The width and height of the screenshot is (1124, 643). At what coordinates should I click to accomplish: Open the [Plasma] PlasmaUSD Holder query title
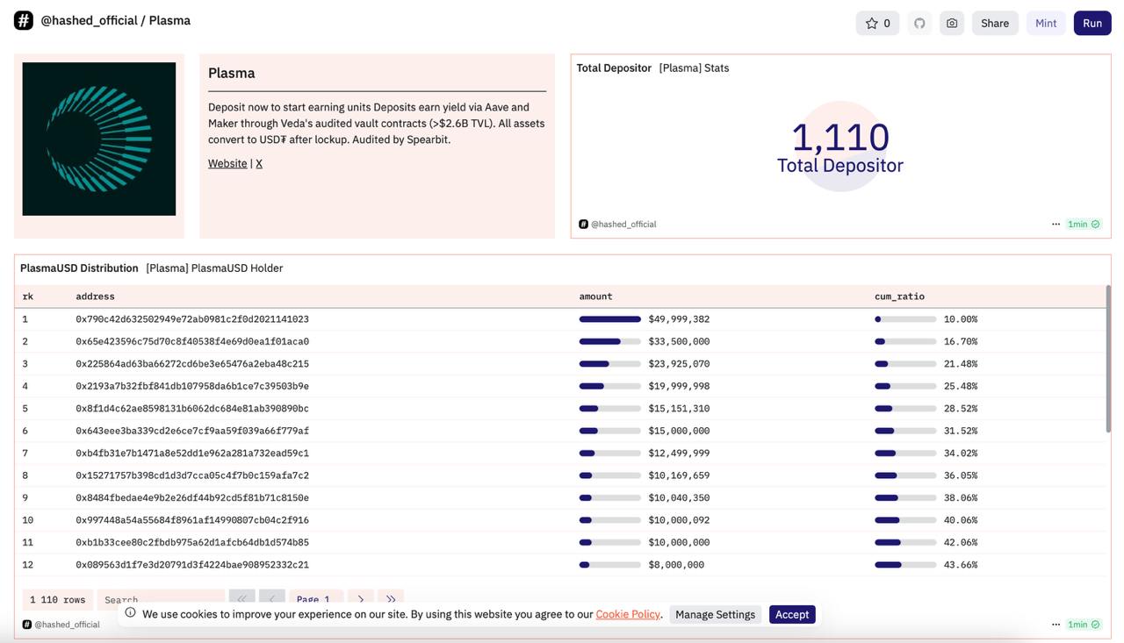[214, 268]
